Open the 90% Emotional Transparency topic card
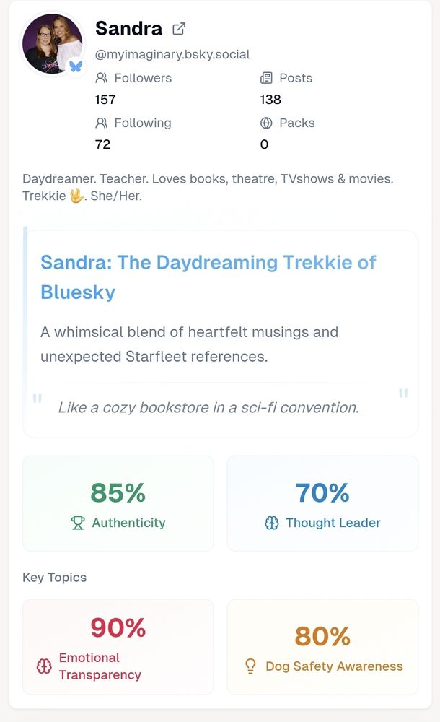The width and height of the screenshot is (440, 722). [x=118, y=647]
